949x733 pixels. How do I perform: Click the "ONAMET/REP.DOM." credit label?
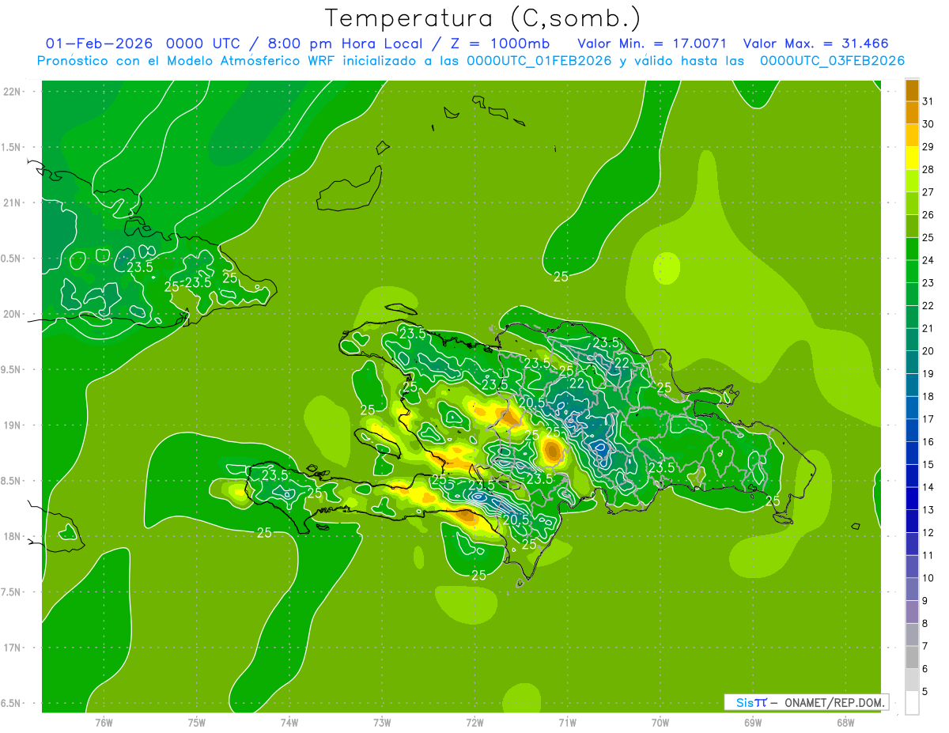(834, 702)
